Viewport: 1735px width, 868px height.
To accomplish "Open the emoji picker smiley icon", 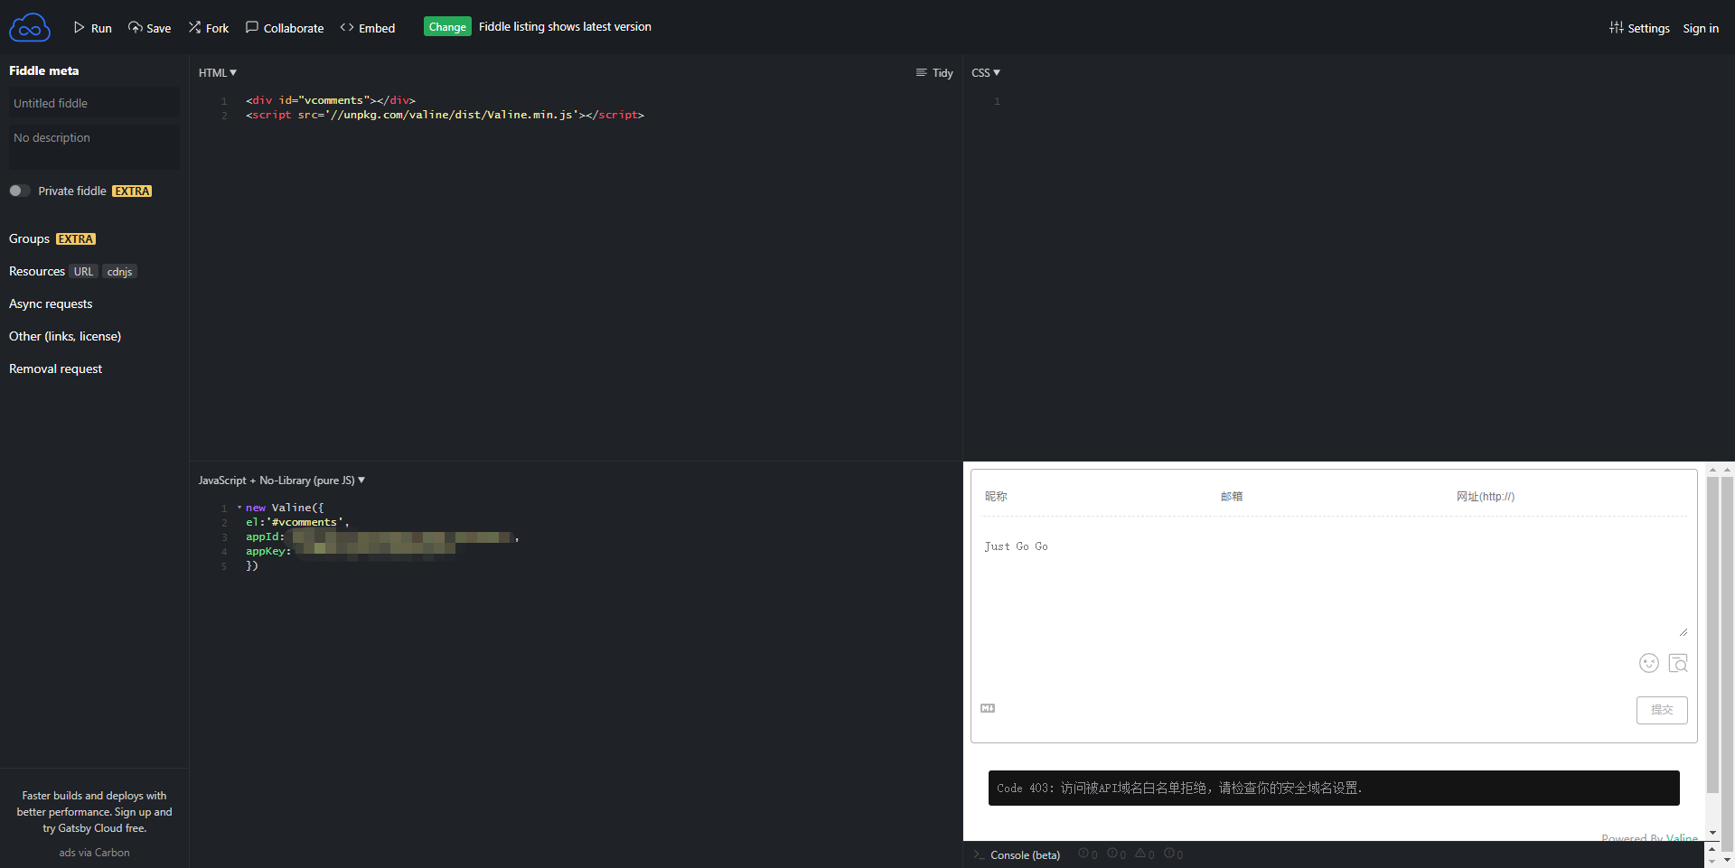I will click(1649, 663).
